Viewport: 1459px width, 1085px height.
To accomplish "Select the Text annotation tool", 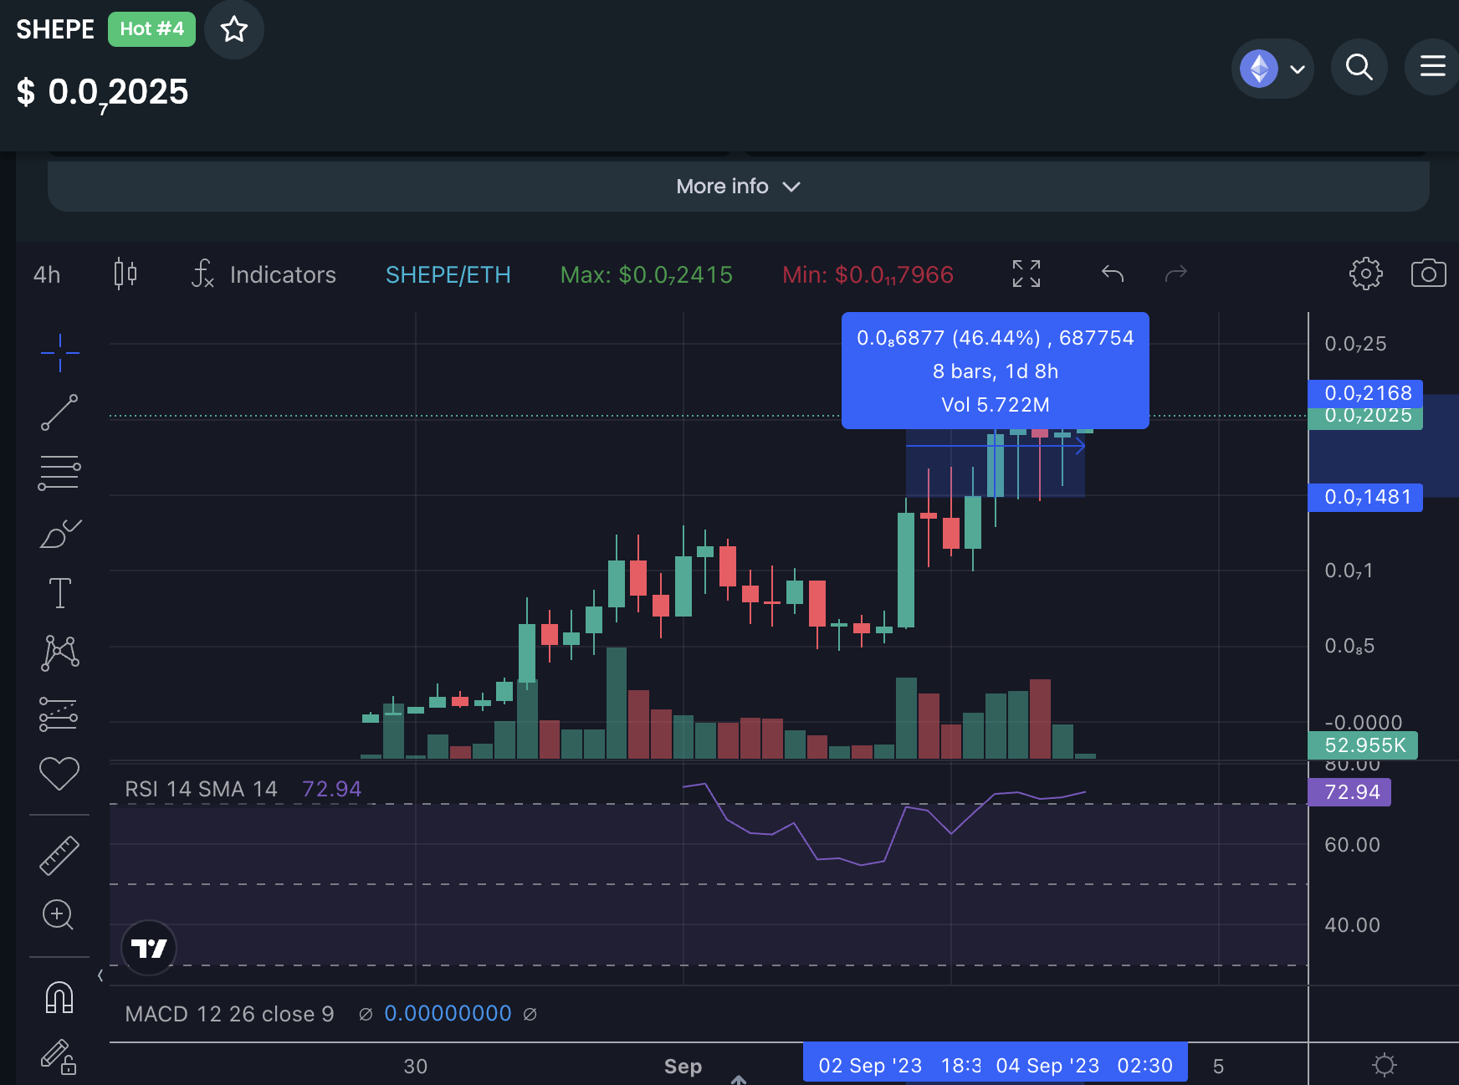I will click(59, 593).
